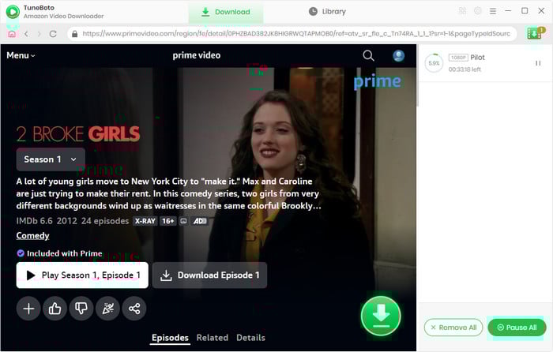Viewport: 553px width, 352px height.
Task: Open the Comedy genre link
Action: (x=33, y=235)
